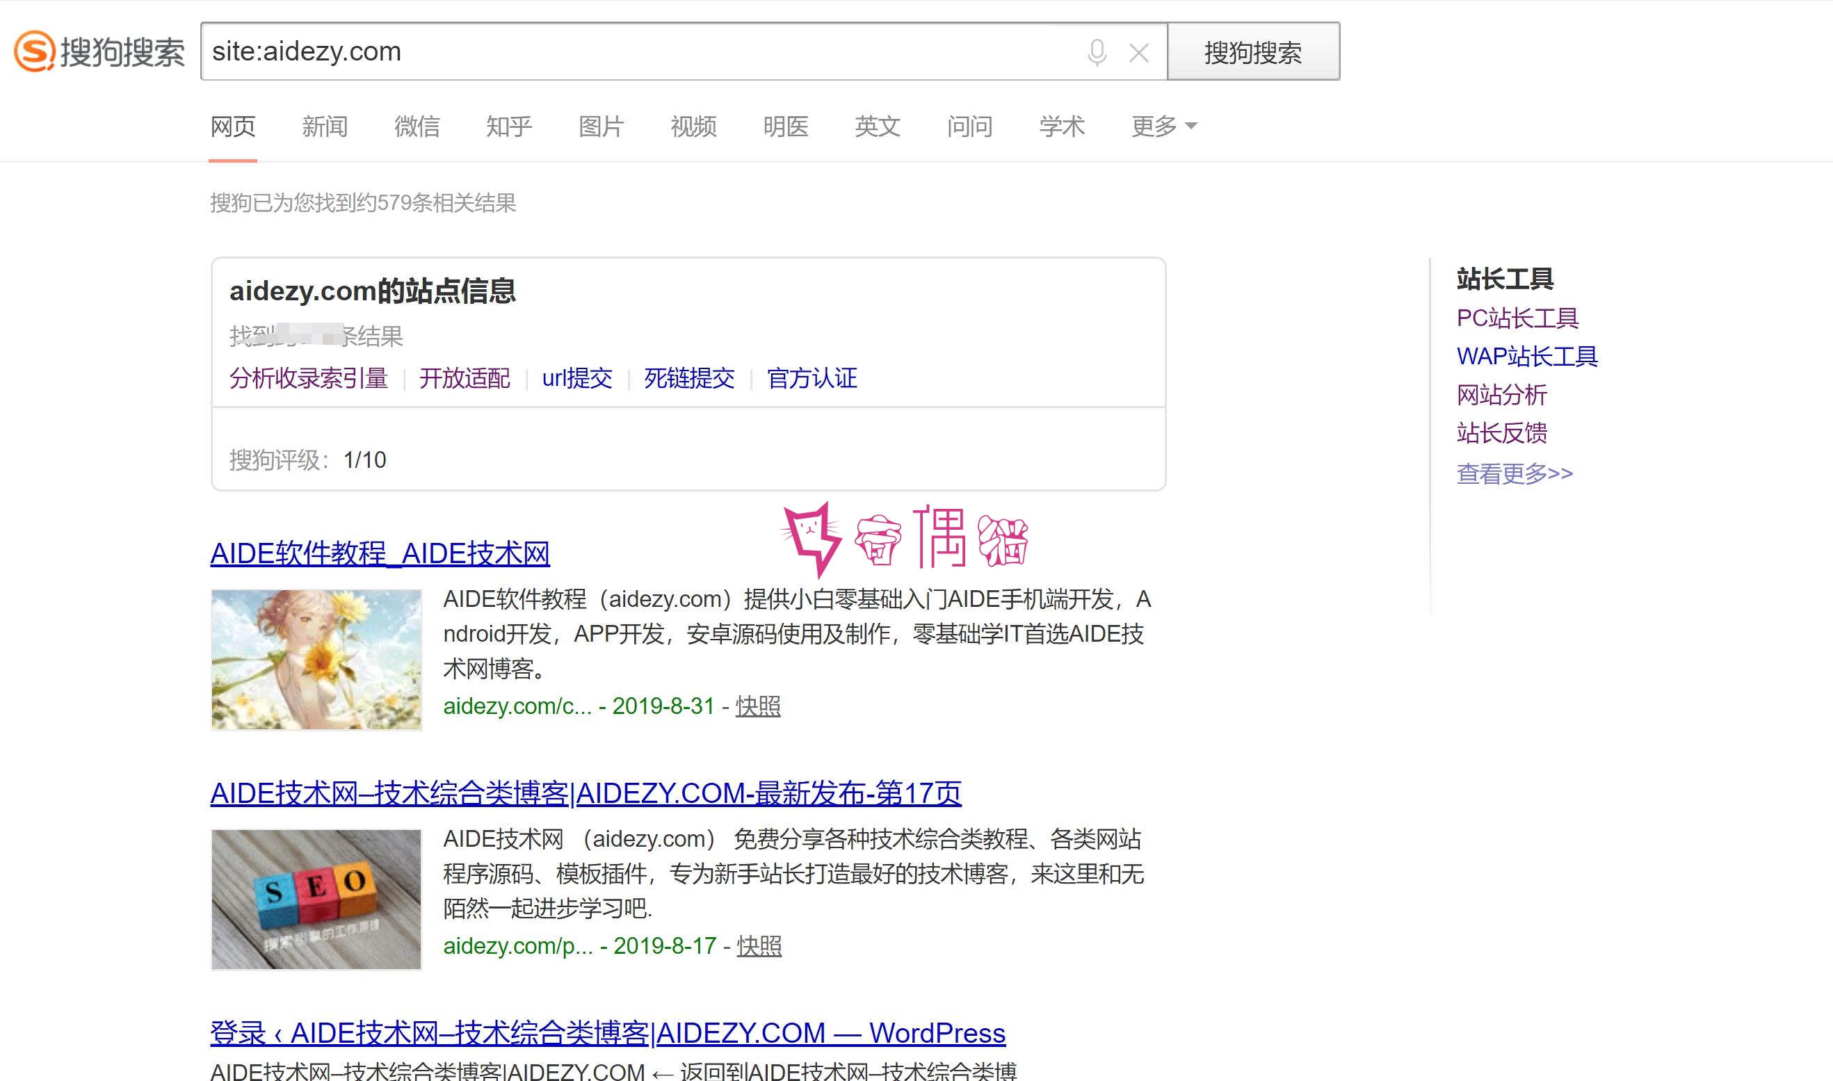Switch to the 英文 tab
The image size is (1833, 1081).
(x=878, y=126)
